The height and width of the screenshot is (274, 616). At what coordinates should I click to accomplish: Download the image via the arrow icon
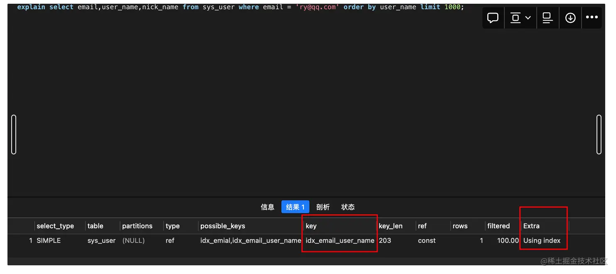click(570, 18)
